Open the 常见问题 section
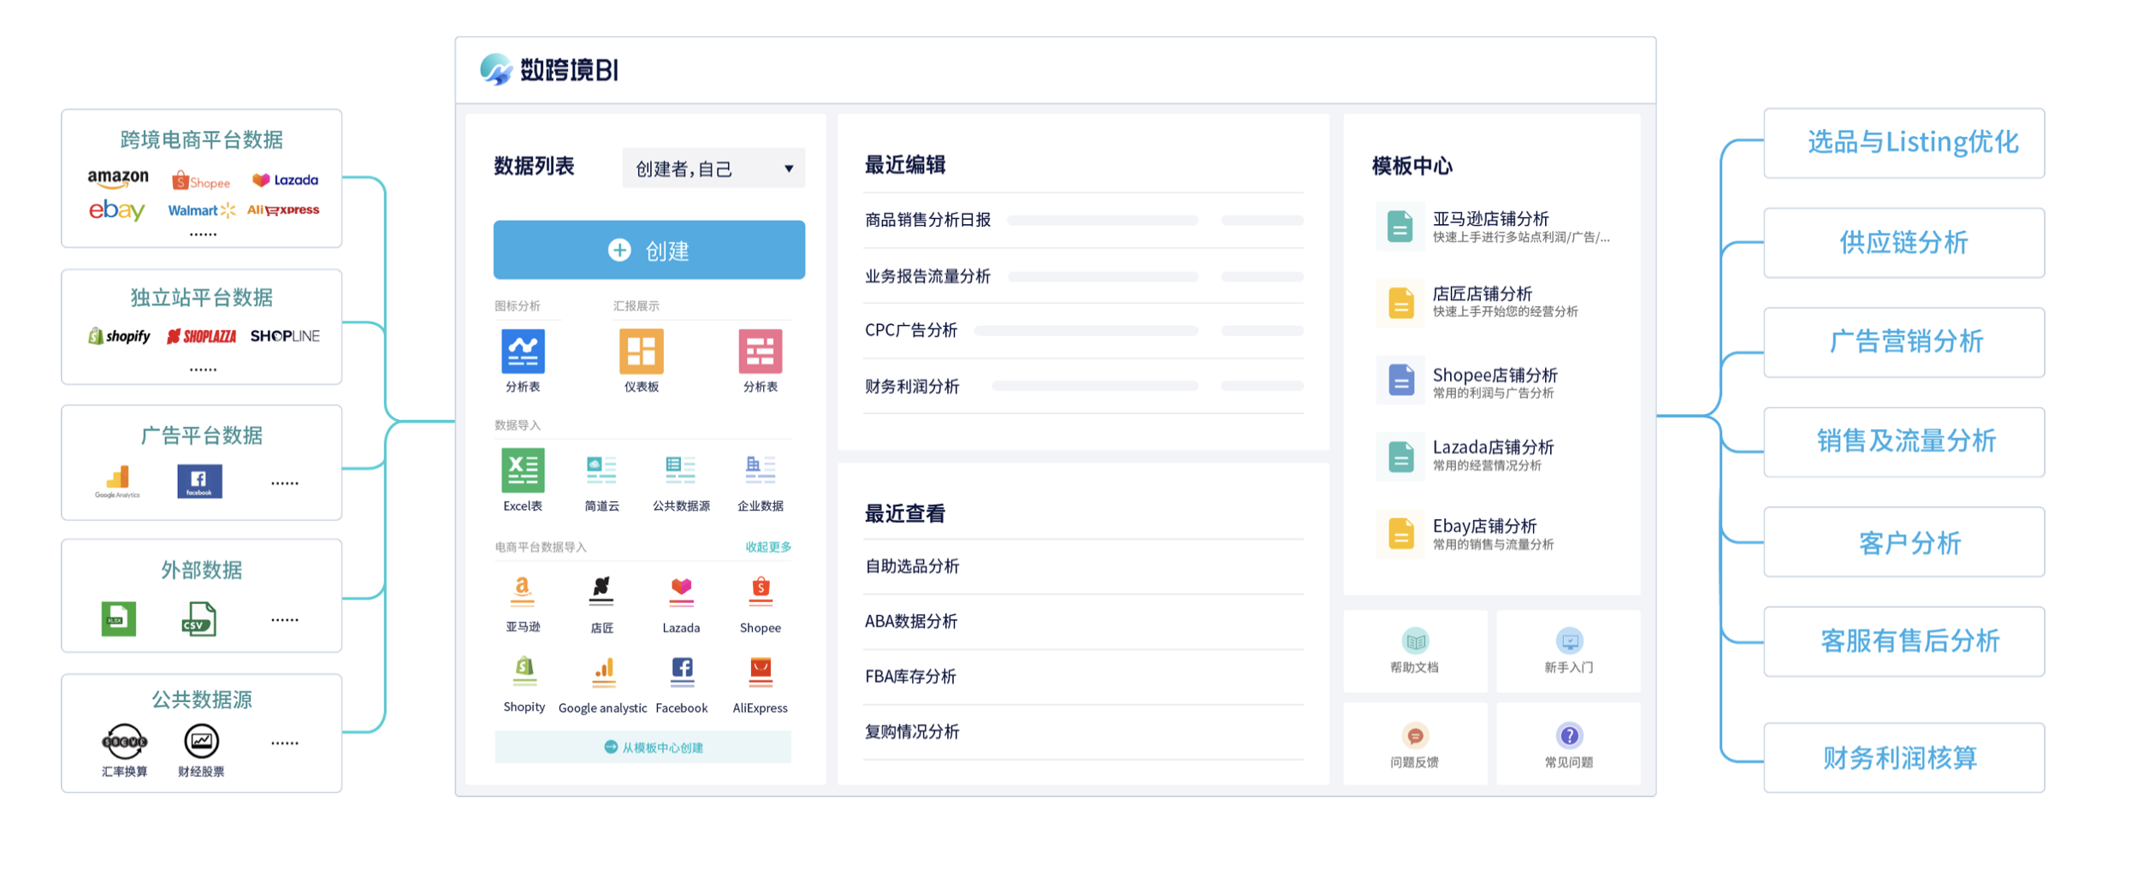The image size is (2137, 869). tap(1570, 742)
